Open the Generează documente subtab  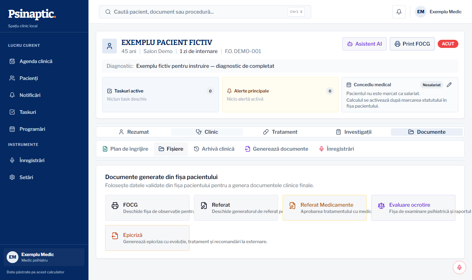[x=277, y=149]
